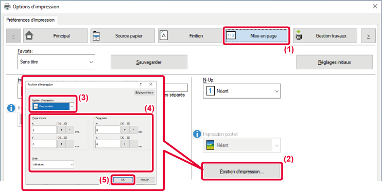Open the Finition tab

[190, 36]
